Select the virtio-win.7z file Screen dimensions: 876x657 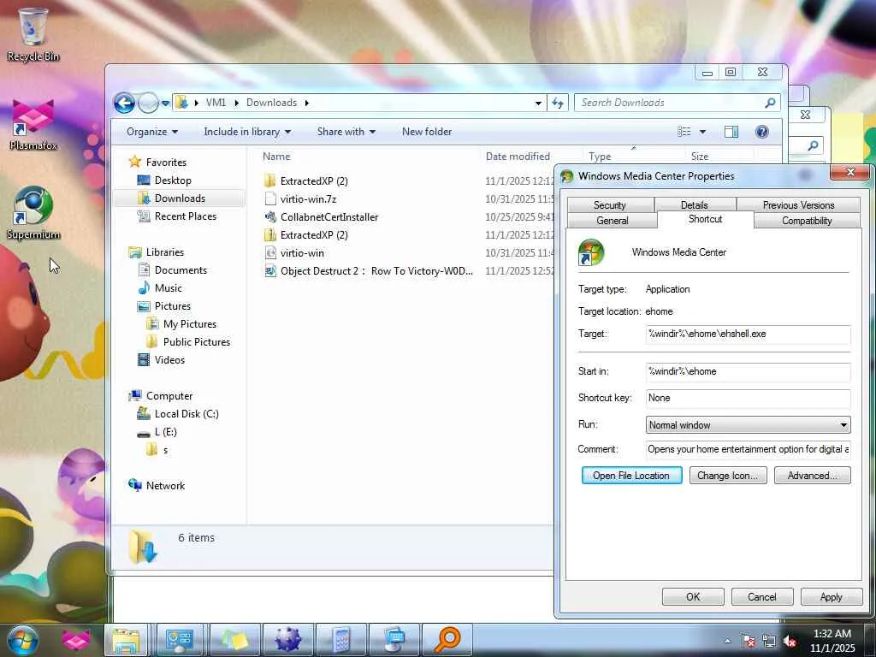pos(308,198)
